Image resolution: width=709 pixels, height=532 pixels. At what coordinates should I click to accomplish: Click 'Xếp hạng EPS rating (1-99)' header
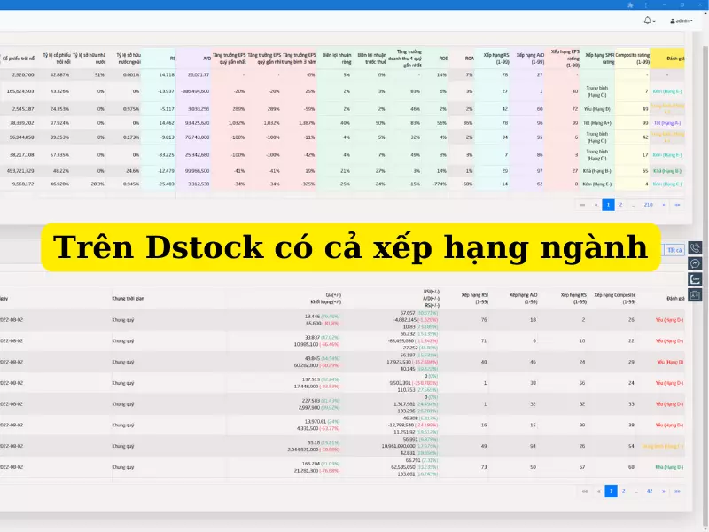(x=564, y=59)
